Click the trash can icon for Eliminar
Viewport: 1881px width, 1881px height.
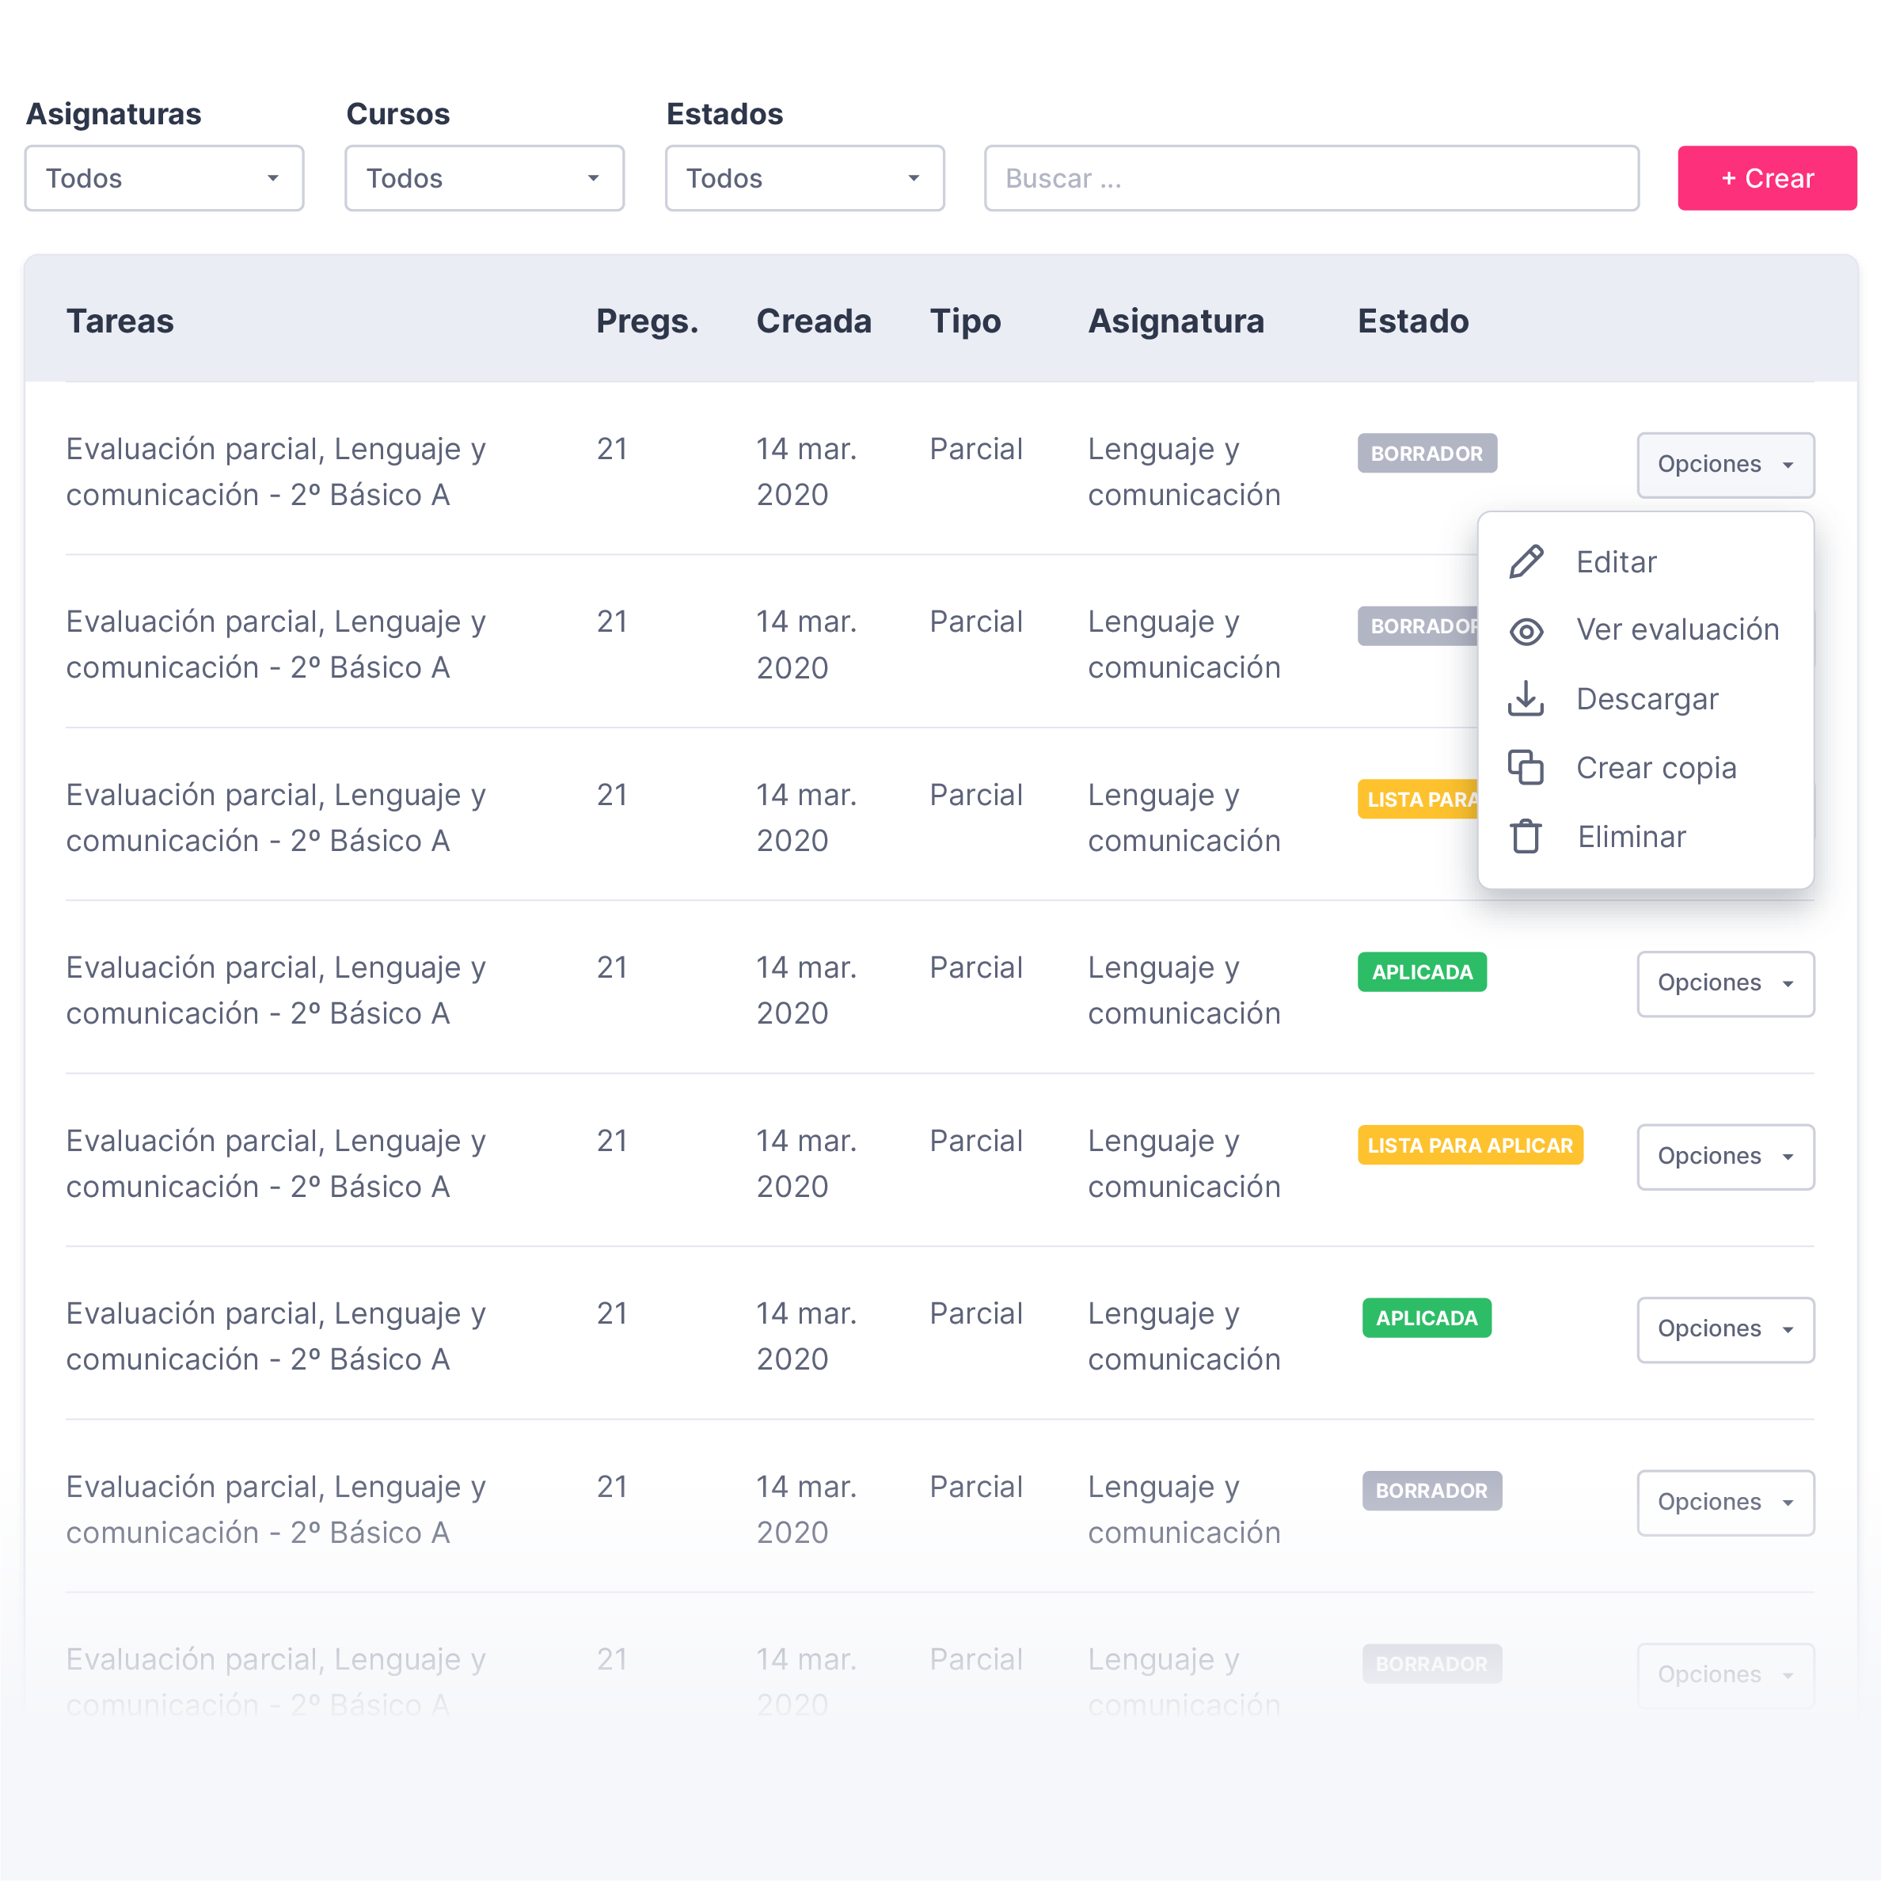pyautogui.click(x=1526, y=836)
